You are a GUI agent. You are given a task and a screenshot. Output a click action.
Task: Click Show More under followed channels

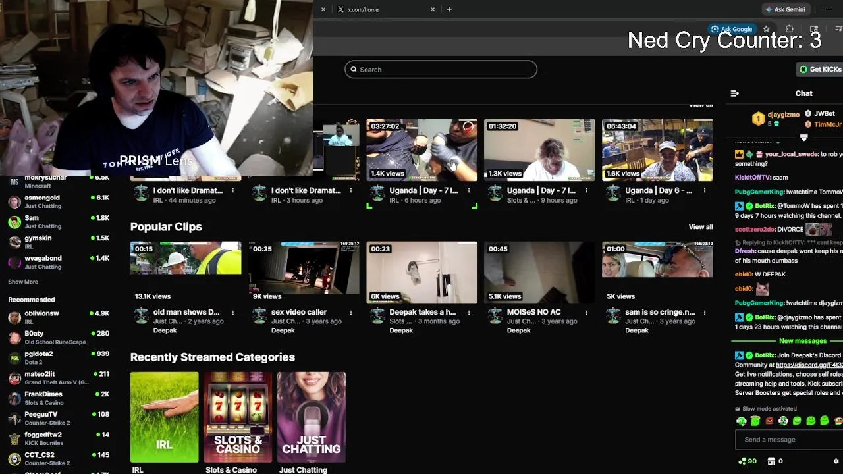[23, 282]
